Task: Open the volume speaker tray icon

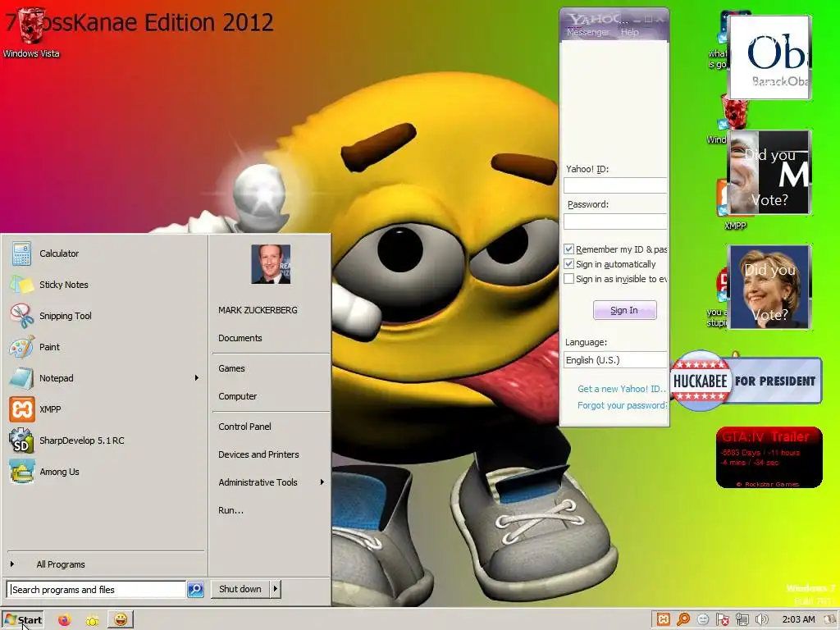Action: [x=762, y=620]
